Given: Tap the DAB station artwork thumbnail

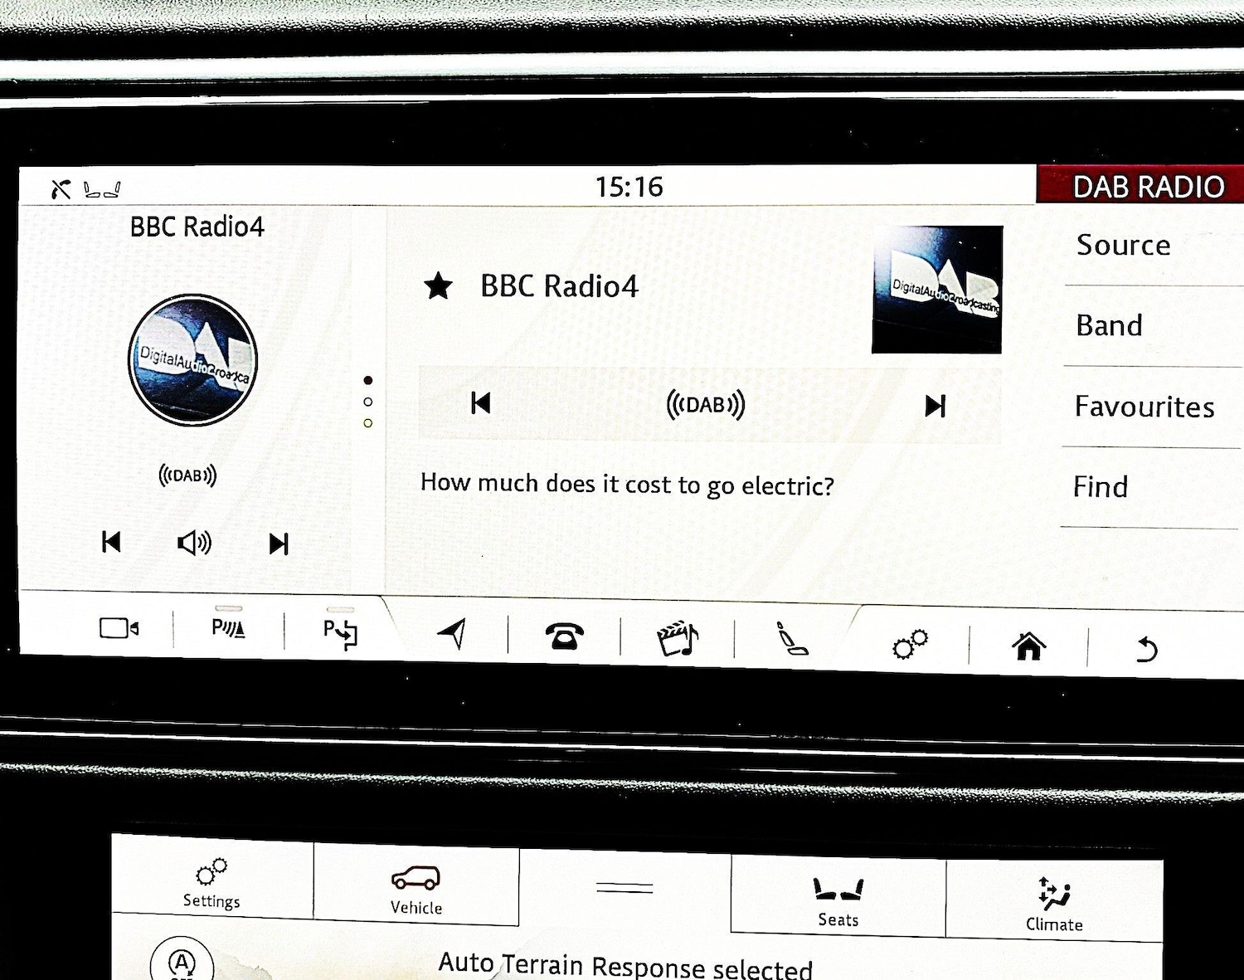Looking at the screenshot, I should (x=937, y=290).
